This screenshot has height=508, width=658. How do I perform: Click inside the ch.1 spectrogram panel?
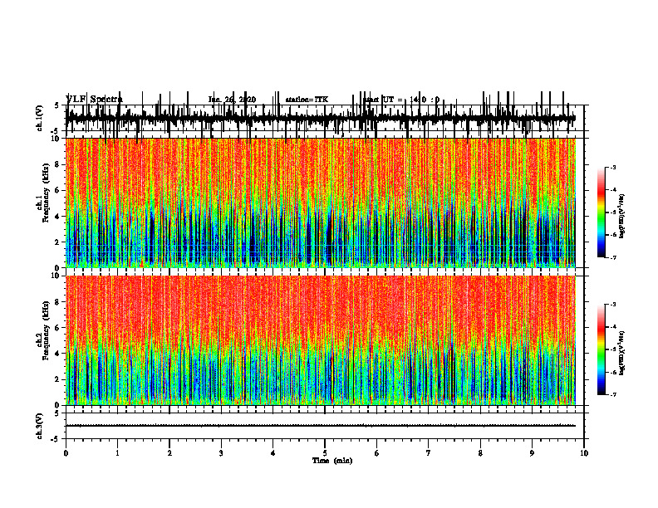point(321,203)
